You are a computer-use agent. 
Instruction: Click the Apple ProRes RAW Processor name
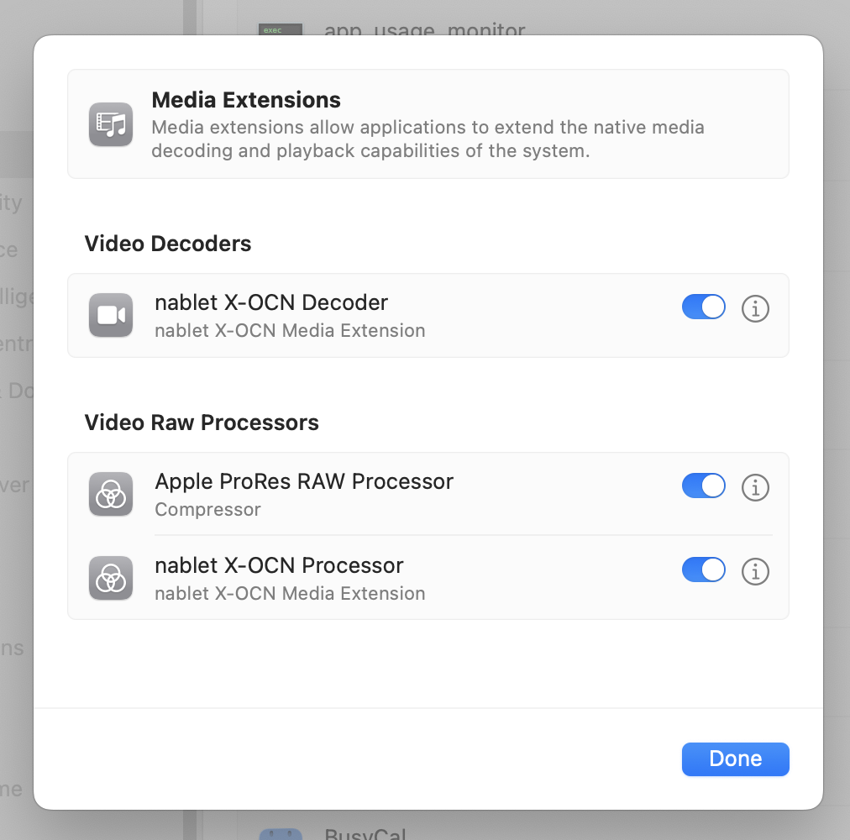pyautogui.click(x=304, y=481)
